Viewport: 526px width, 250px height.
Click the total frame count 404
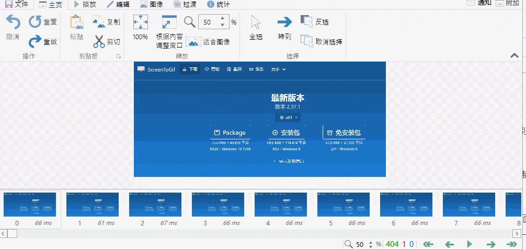392,244
